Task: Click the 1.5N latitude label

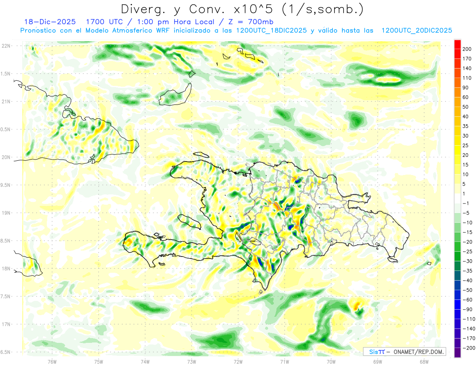Action: [6, 74]
